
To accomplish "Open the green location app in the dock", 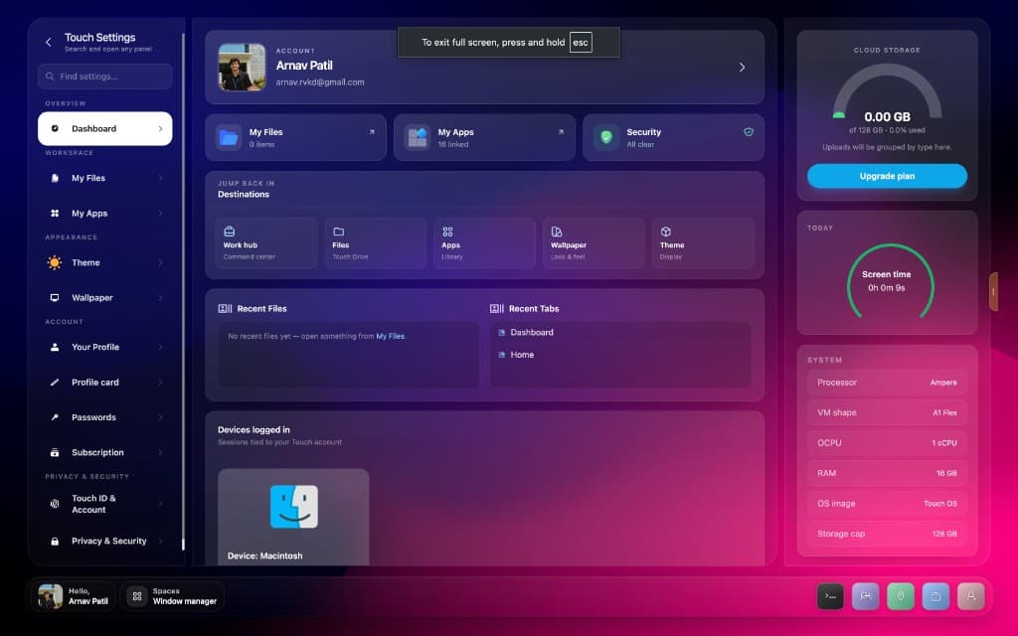I will click(900, 596).
